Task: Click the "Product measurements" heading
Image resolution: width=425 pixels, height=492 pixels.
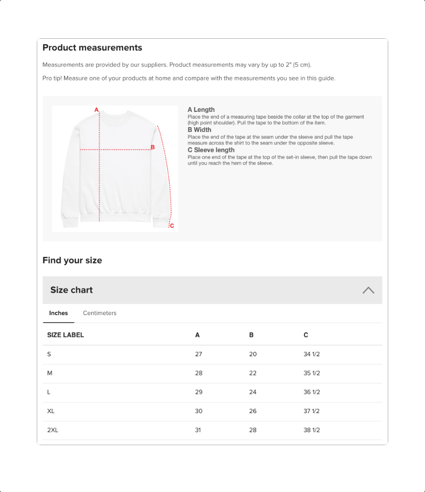Action: pyautogui.click(x=92, y=48)
